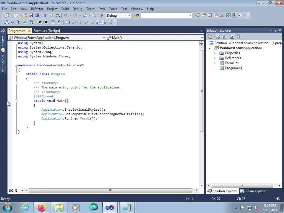Open the Data Sources side tab
Screen dimensions: 284x213
(3, 61)
